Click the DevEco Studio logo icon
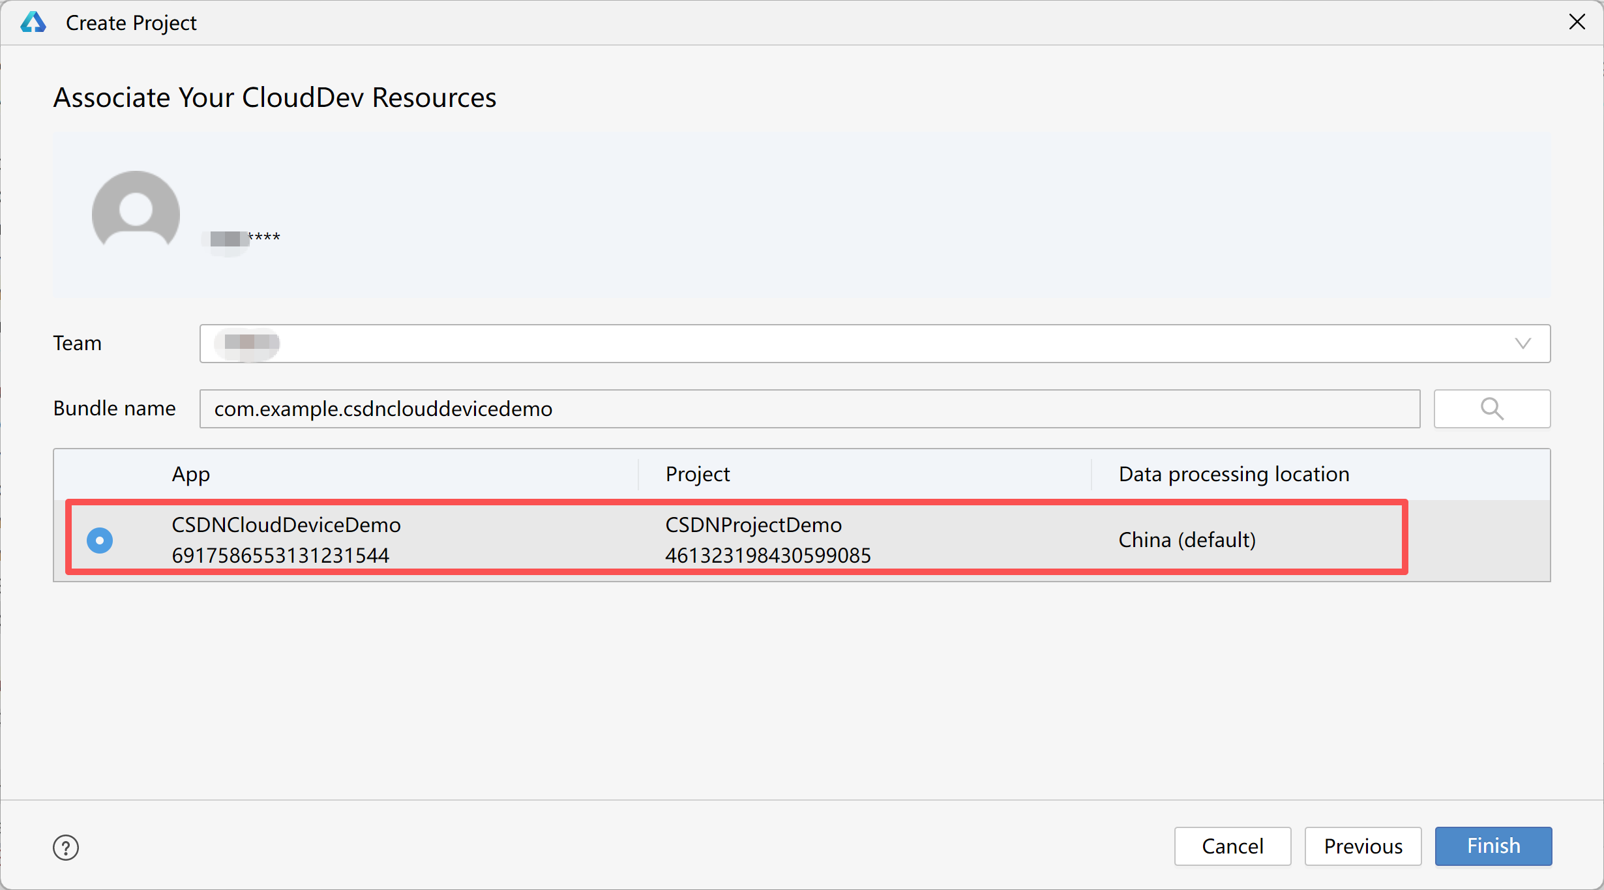Image resolution: width=1604 pixels, height=890 pixels. (x=33, y=22)
